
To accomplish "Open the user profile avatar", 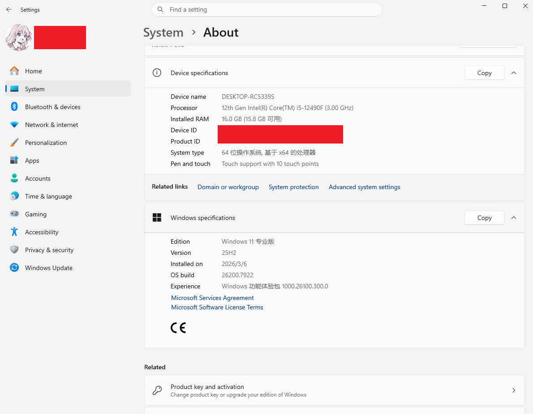I will (19, 37).
